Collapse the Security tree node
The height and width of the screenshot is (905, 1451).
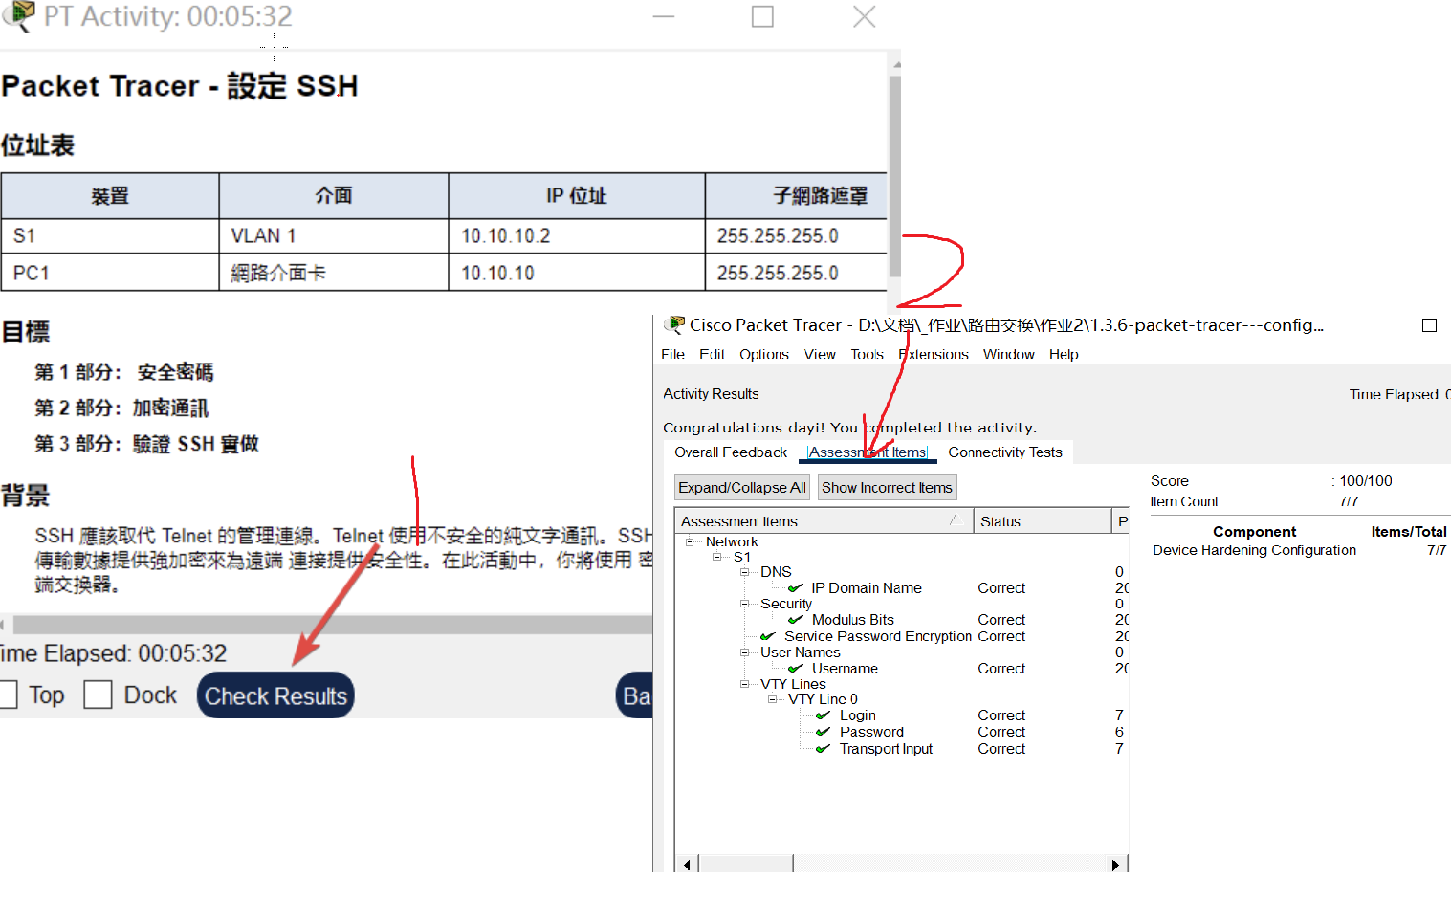(744, 604)
